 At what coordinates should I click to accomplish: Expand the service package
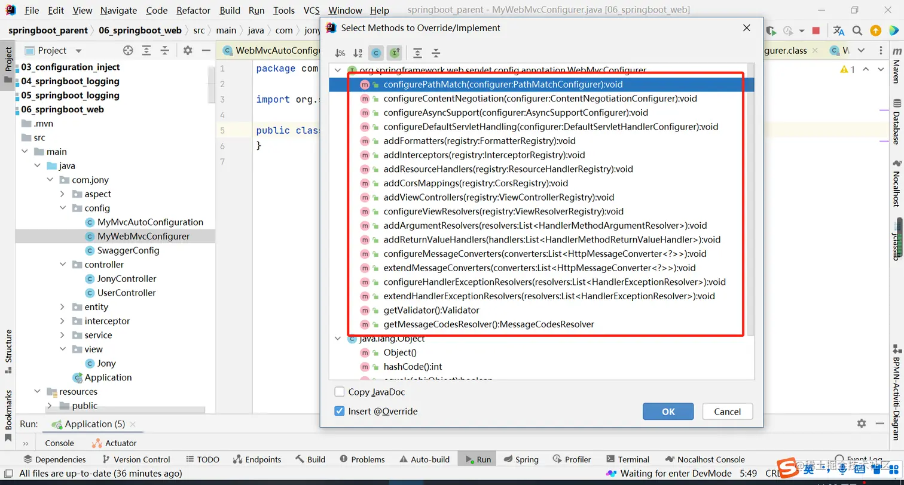(63, 335)
